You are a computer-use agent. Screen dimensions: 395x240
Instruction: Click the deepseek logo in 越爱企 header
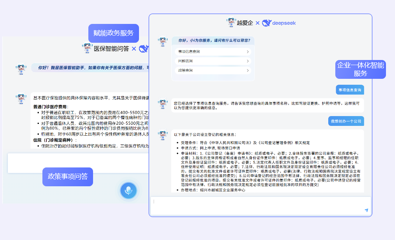point(279,23)
